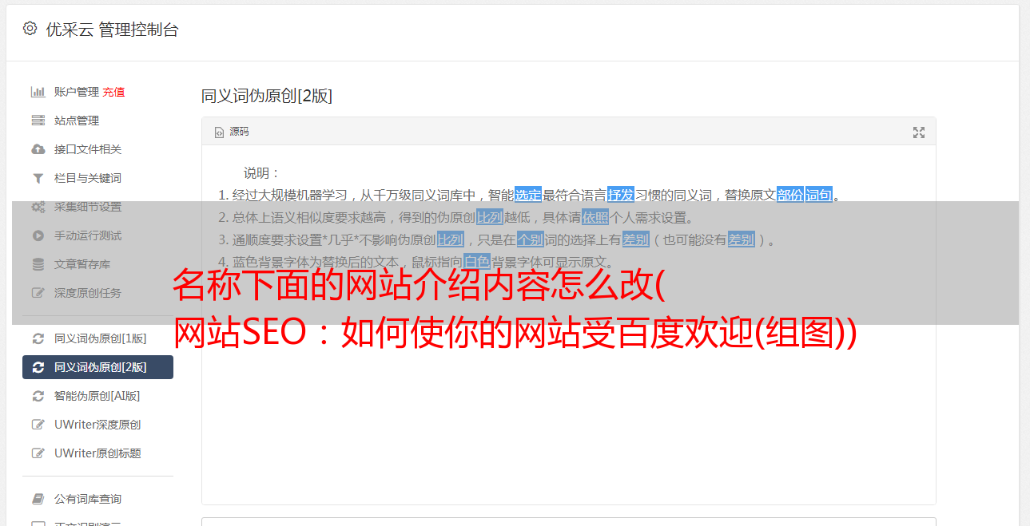Click the edit icon beside UWriter原创标题
This screenshot has width=1030, height=526.
tap(38, 453)
